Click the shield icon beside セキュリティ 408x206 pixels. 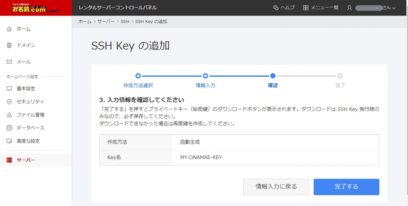[10, 102]
